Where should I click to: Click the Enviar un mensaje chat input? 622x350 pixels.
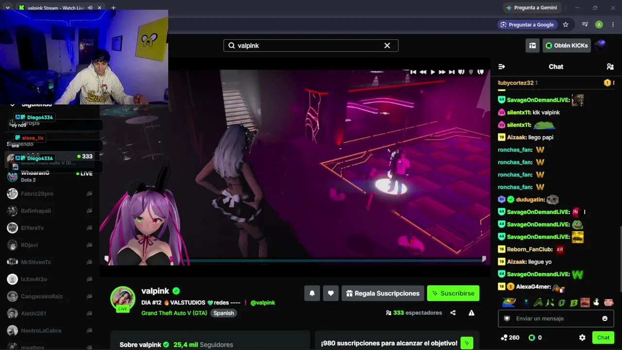click(556, 318)
